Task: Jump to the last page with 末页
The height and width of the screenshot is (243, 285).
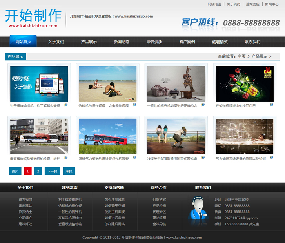Action: point(69,171)
